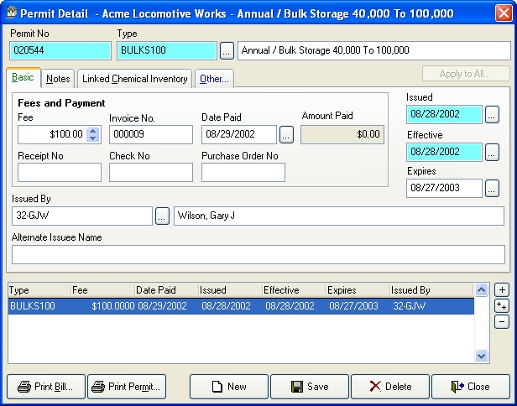Decrease the Fee using the down arrow
This screenshot has height=406, width=517.
[x=93, y=138]
